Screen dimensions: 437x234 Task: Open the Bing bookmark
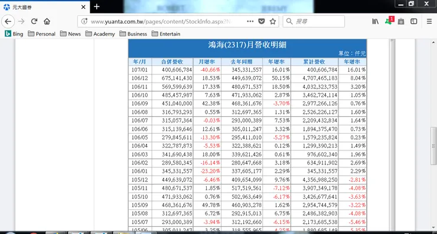click(14, 34)
